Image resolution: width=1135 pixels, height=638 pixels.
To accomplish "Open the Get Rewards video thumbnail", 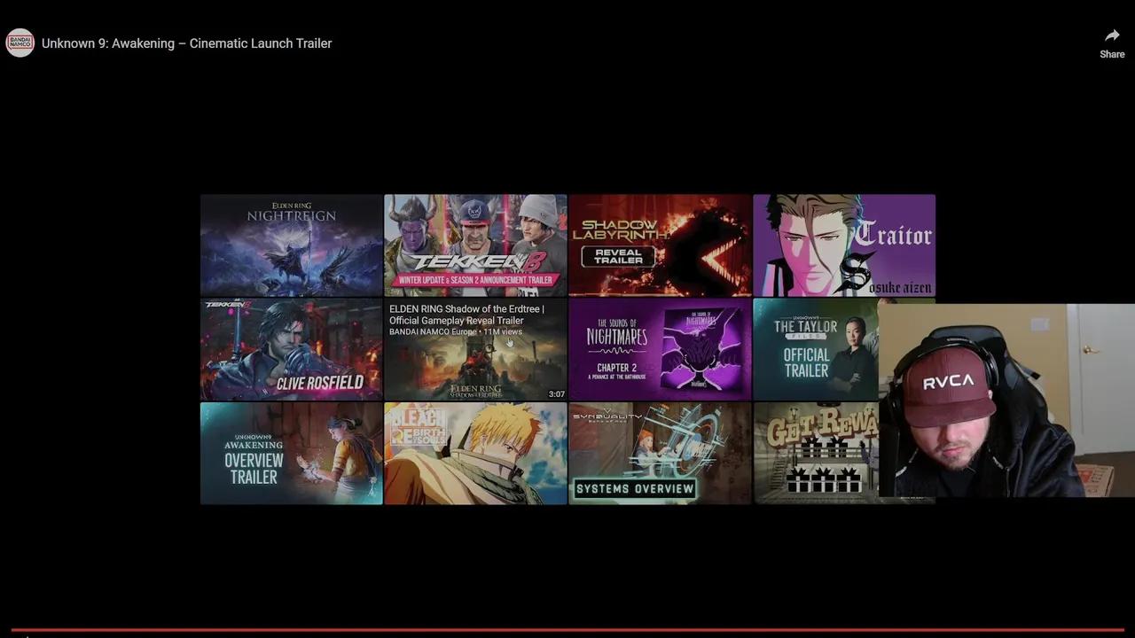I will point(816,454).
